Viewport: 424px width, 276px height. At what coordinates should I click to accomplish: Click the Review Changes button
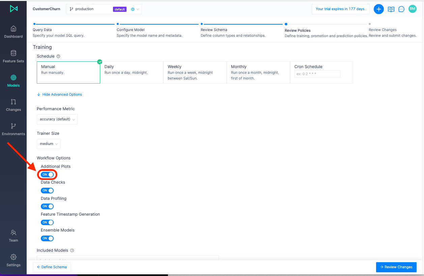396,267
